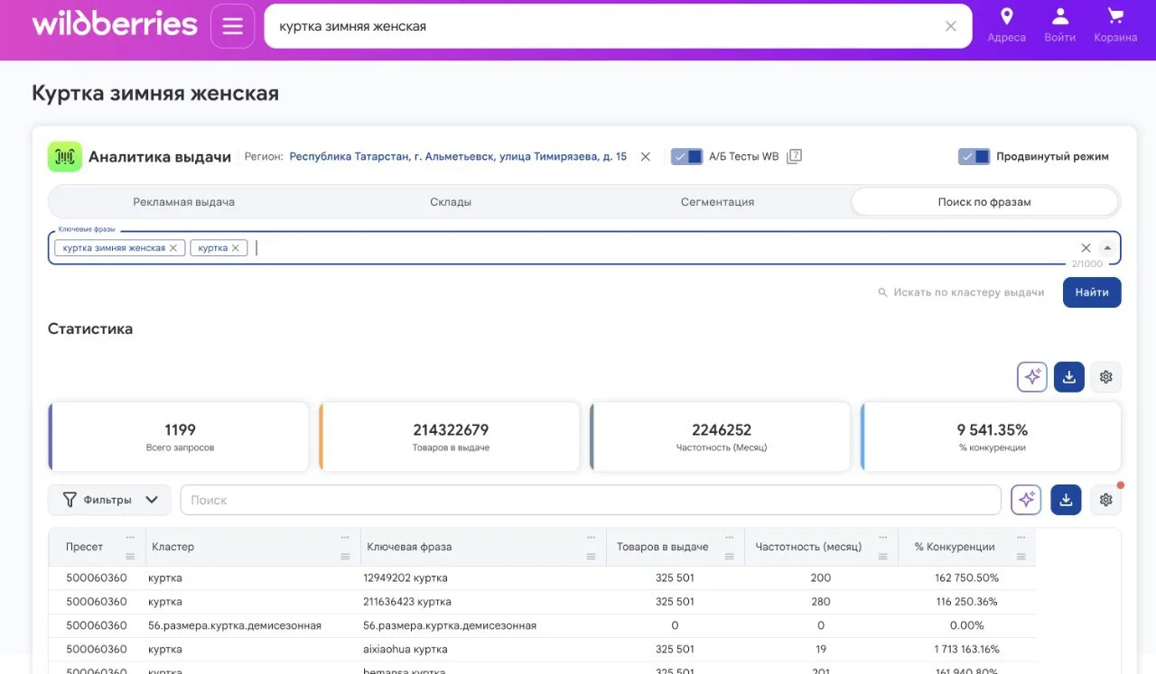Open the three-dot options on Кластер column
Screen dimensions: 1156x674
(x=345, y=537)
